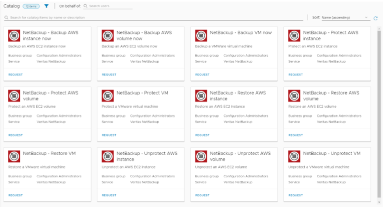Click the Unprotect AWS volume icon
Image resolution: width=383 pixels, height=207 pixels.
[201, 156]
